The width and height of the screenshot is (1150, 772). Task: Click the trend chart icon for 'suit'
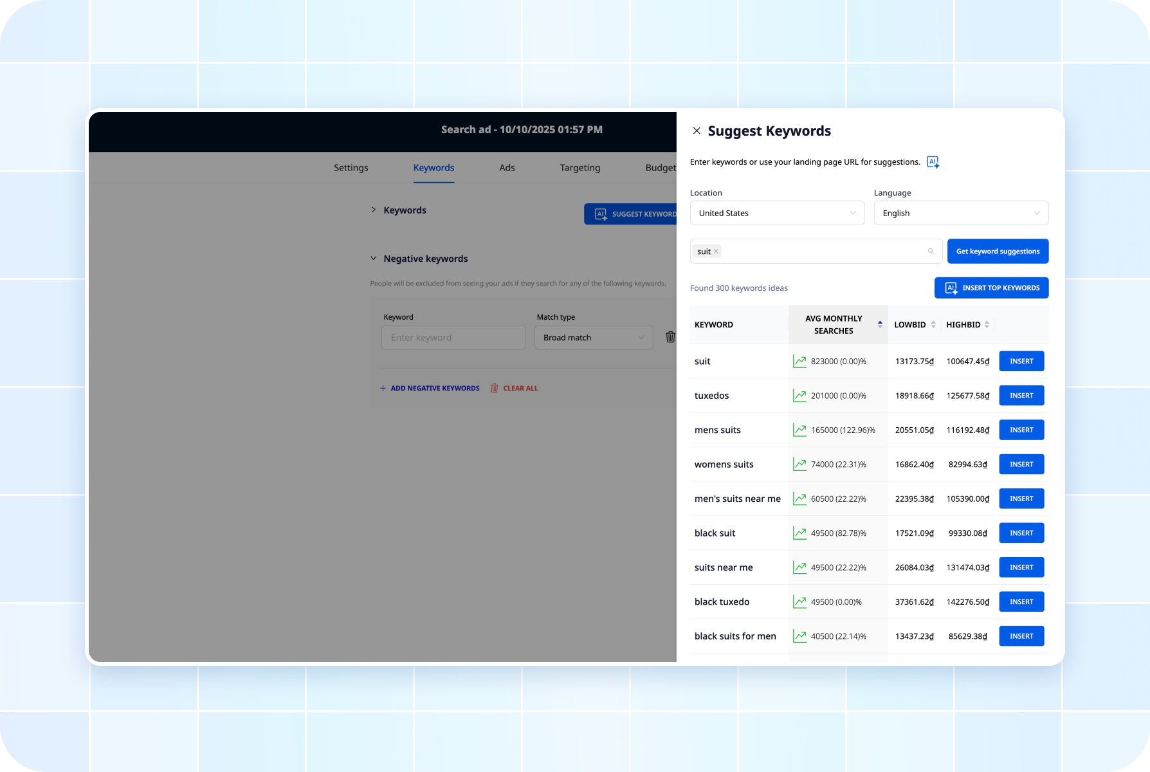(x=799, y=362)
